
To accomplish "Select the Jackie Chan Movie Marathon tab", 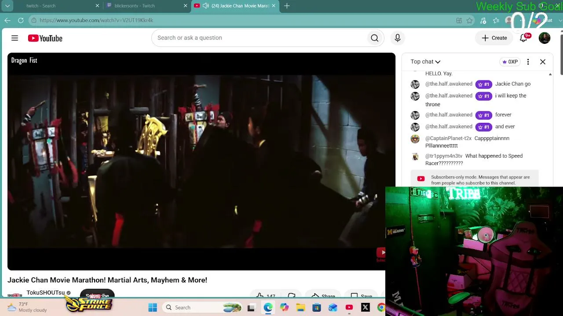I will click(x=235, y=6).
